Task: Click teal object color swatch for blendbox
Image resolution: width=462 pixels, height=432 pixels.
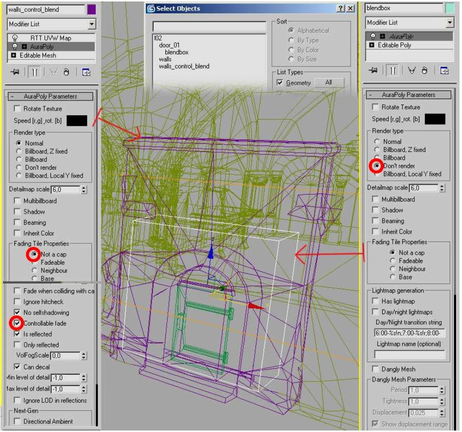Action: click(x=450, y=8)
